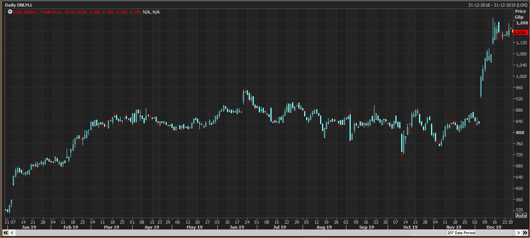Click the May 19 month label
This screenshot has height=238, width=530.
pyautogui.click(x=194, y=227)
